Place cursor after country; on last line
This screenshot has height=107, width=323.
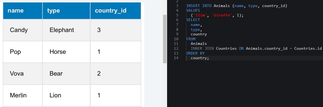click(x=209, y=58)
